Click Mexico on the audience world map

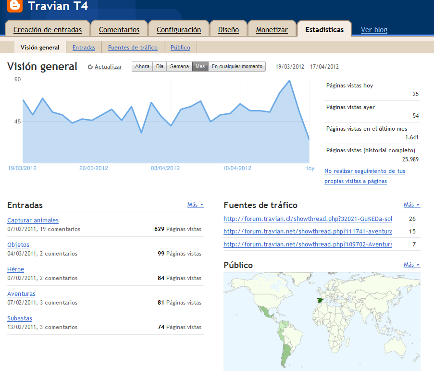coord(265,312)
